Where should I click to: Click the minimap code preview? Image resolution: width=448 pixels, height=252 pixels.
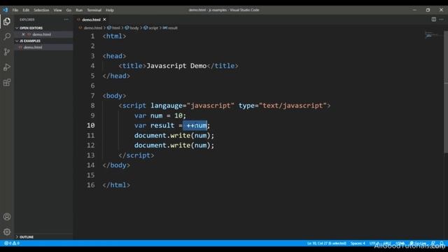[x=431, y=35]
